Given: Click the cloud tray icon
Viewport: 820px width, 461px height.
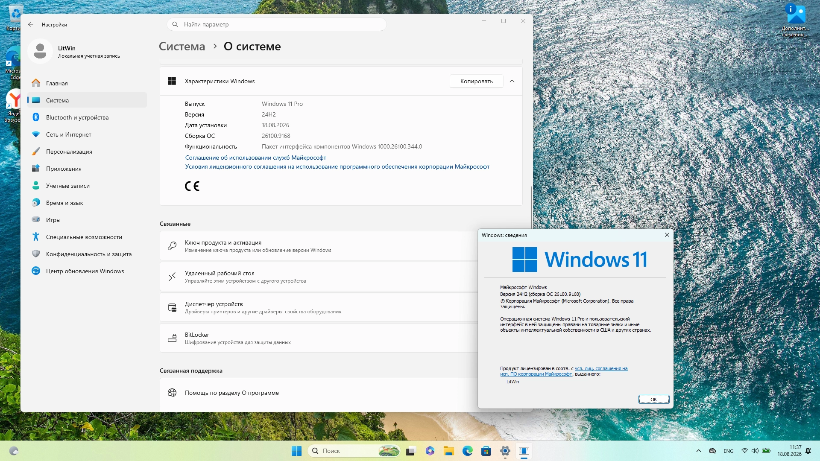Looking at the screenshot, I should [712, 451].
